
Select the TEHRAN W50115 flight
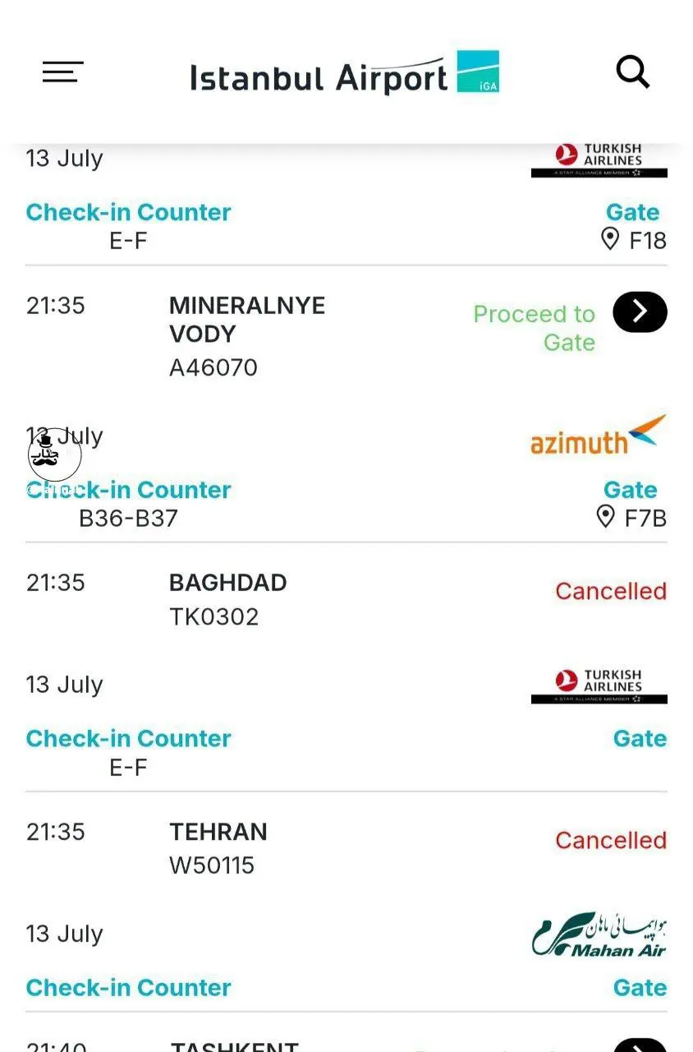pyautogui.click(x=218, y=848)
